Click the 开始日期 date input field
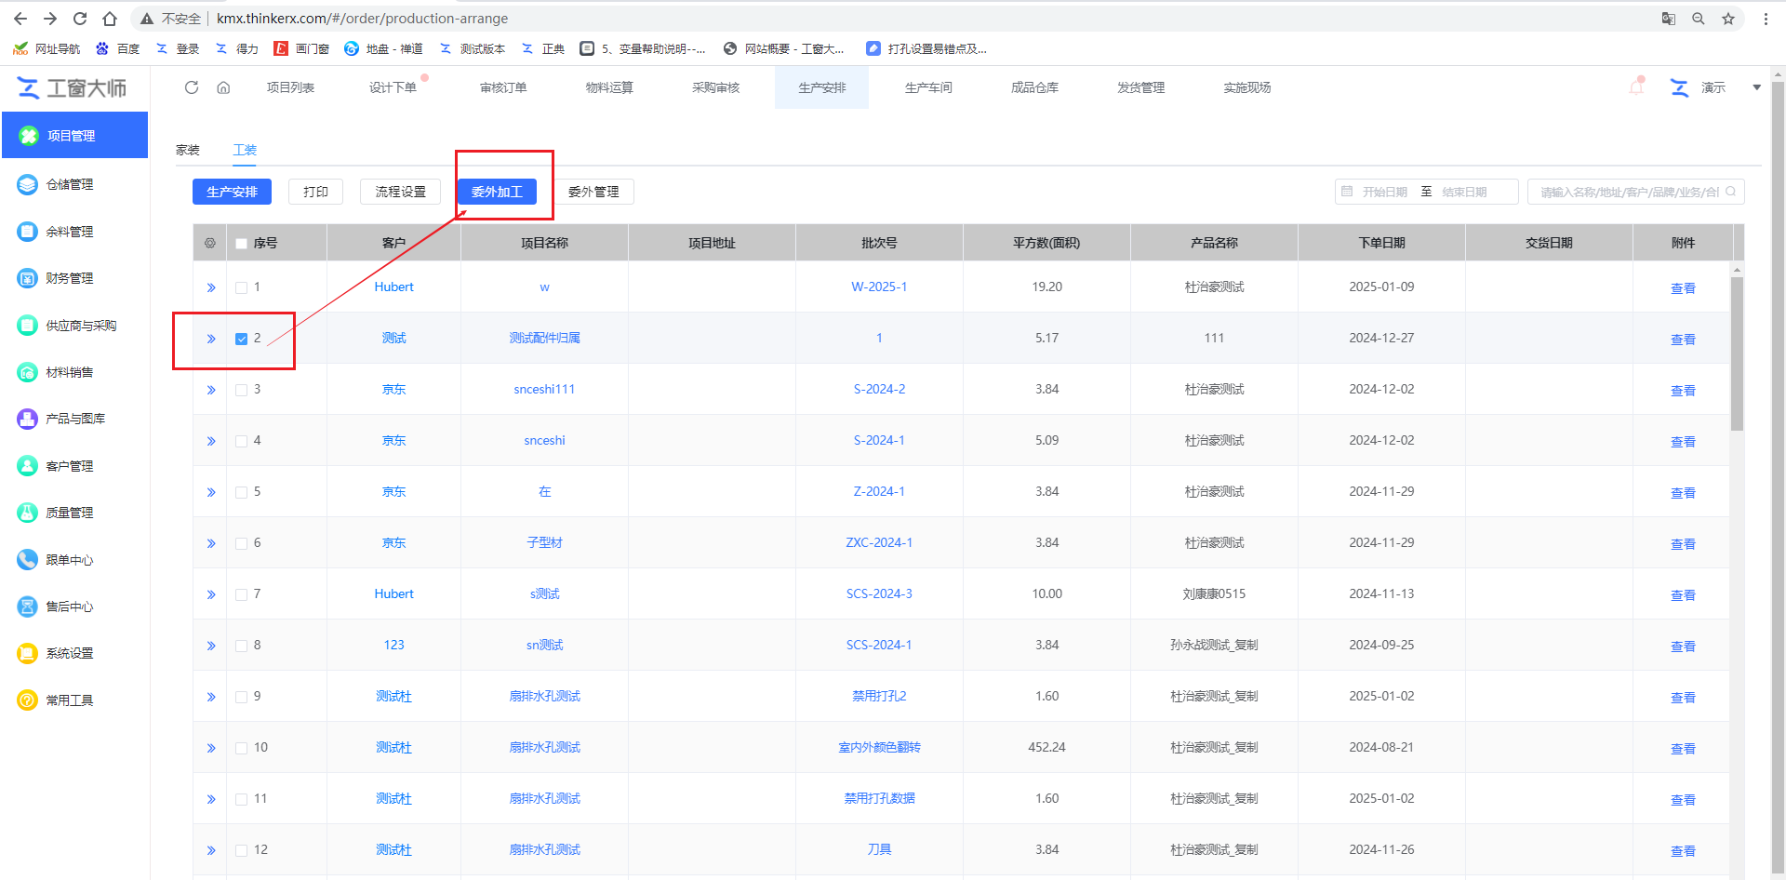The width and height of the screenshot is (1786, 880). 1384,192
